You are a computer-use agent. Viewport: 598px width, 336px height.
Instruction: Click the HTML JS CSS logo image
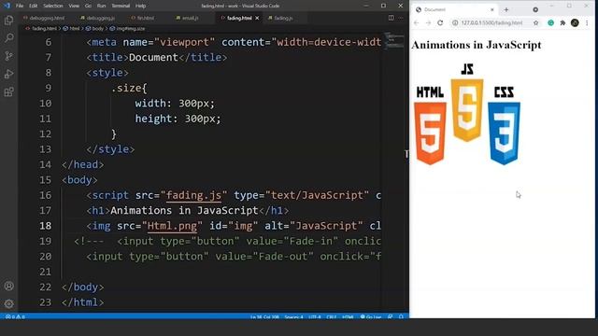point(467,115)
